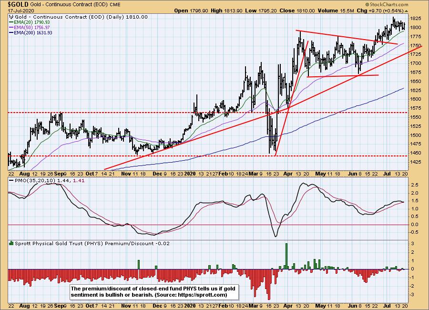Click the -0.5 label on PMO axis

414,232
